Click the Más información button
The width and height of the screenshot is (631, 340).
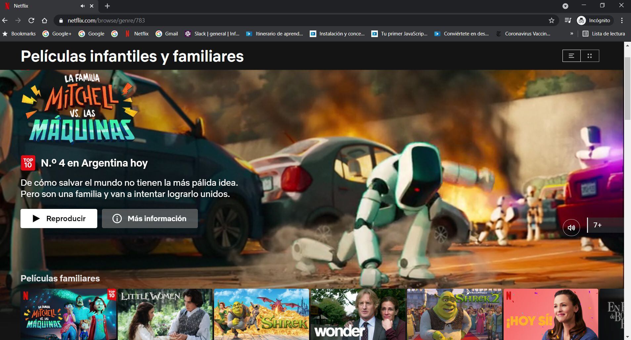coord(150,219)
